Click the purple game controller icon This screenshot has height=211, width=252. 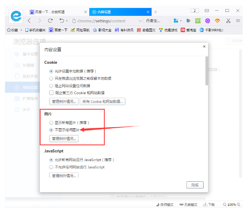coord(208,21)
